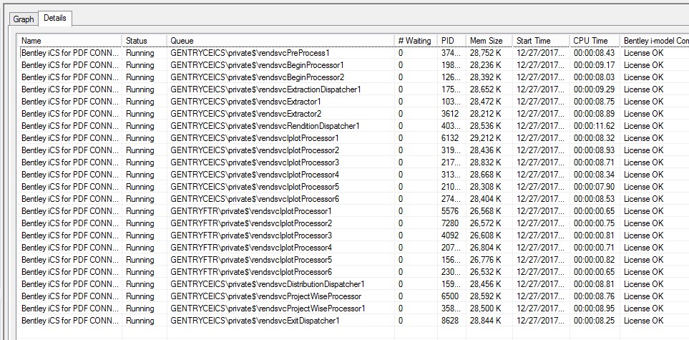
Task: Click the Start Time column header
Action: (541, 41)
